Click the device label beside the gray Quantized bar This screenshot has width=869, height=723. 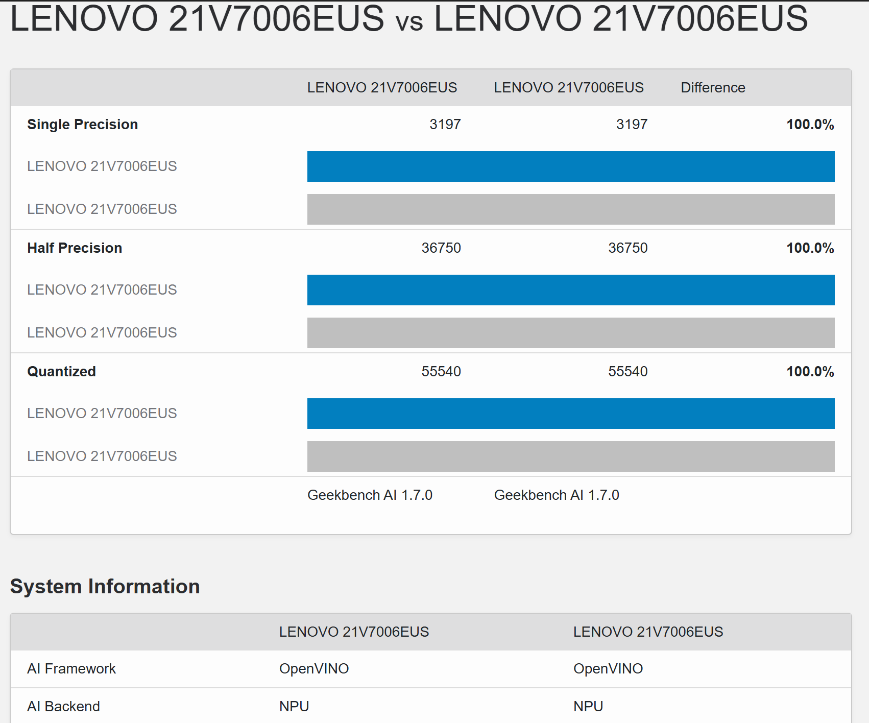[102, 456]
